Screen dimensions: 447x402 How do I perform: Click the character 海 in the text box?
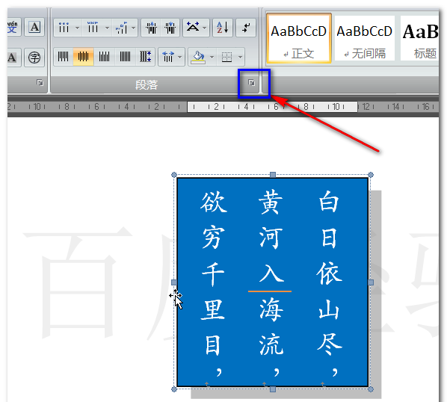(x=271, y=309)
